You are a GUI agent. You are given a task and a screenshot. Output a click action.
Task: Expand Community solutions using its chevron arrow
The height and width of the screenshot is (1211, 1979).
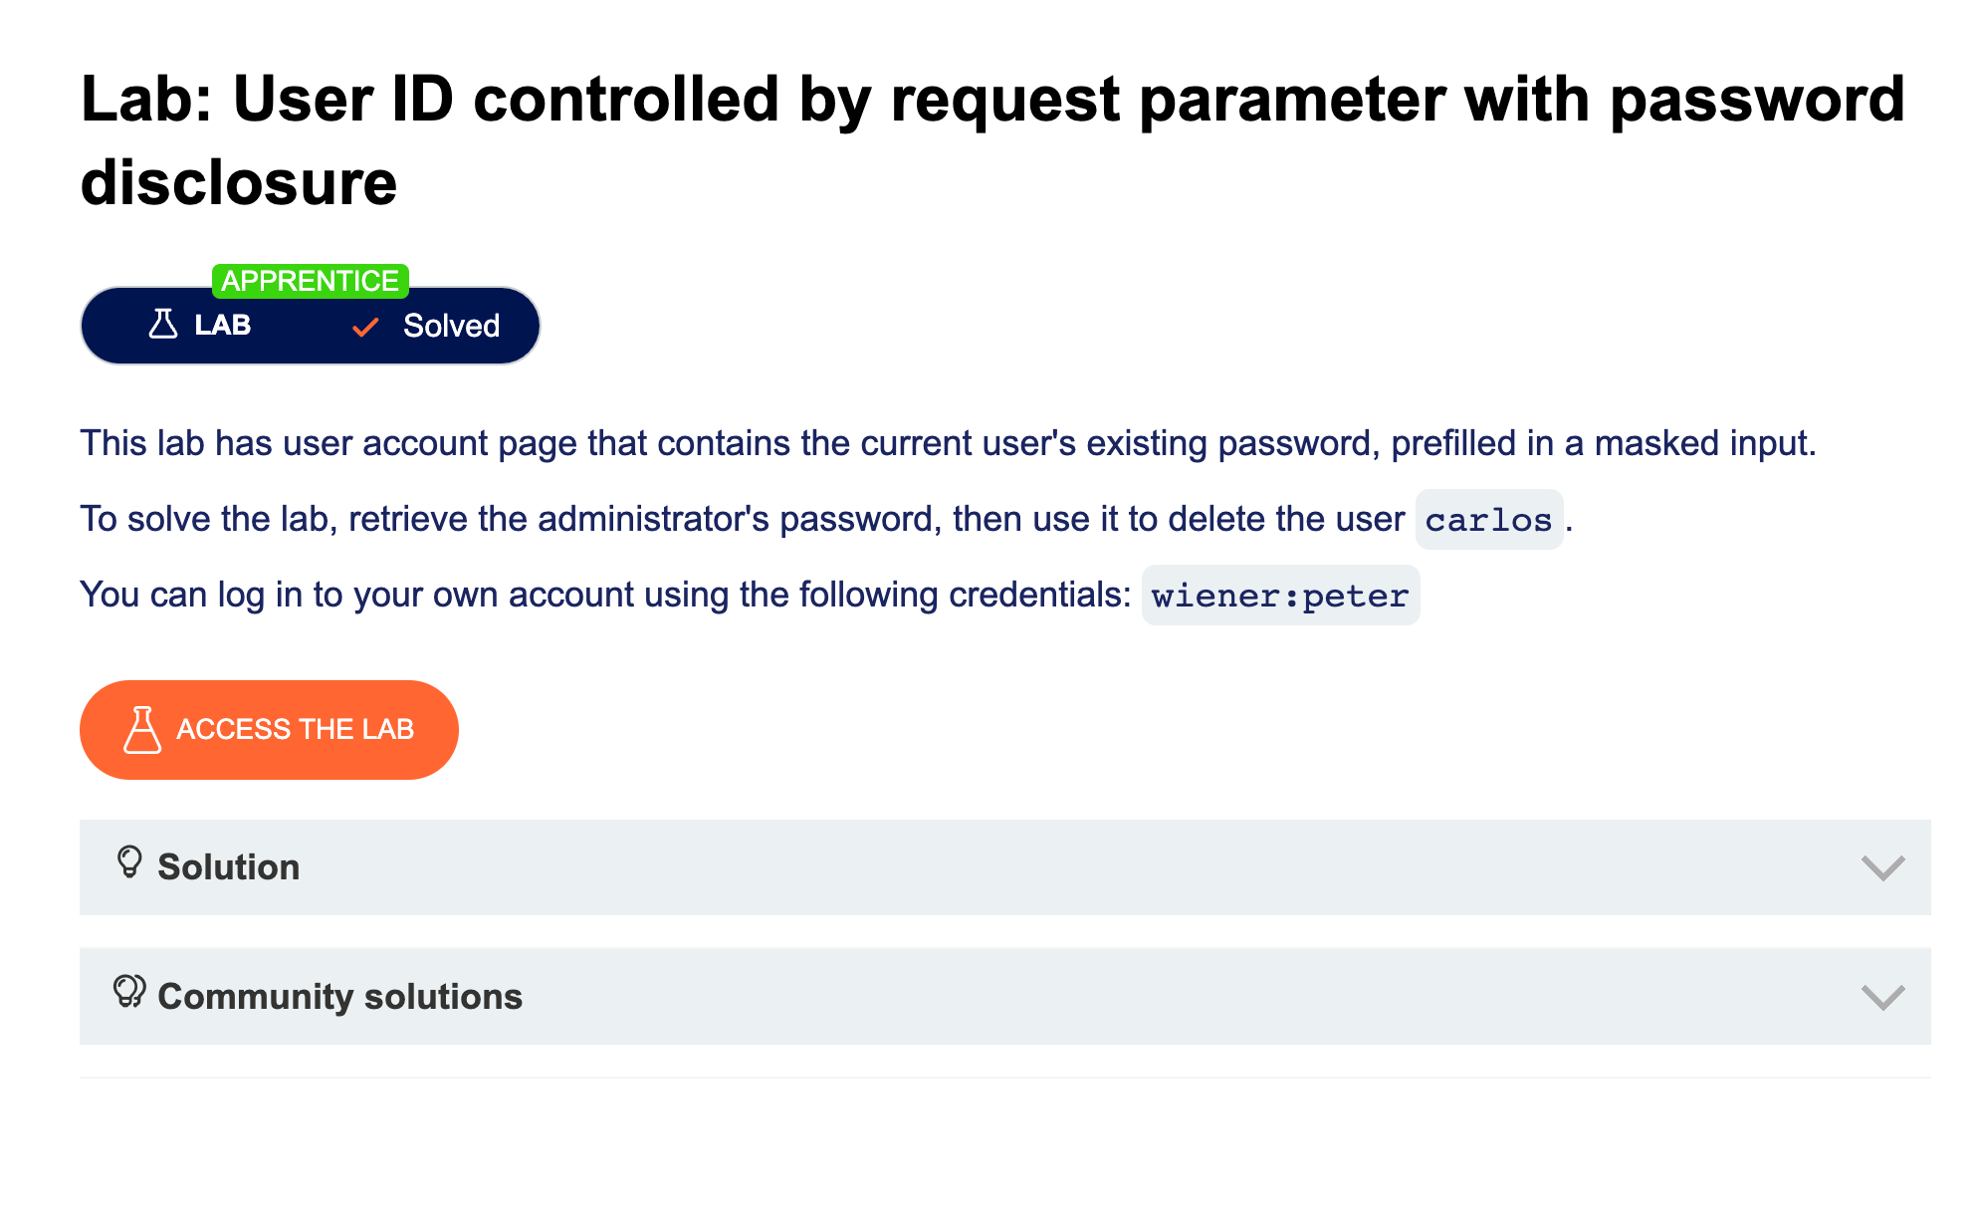click(1882, 997)
